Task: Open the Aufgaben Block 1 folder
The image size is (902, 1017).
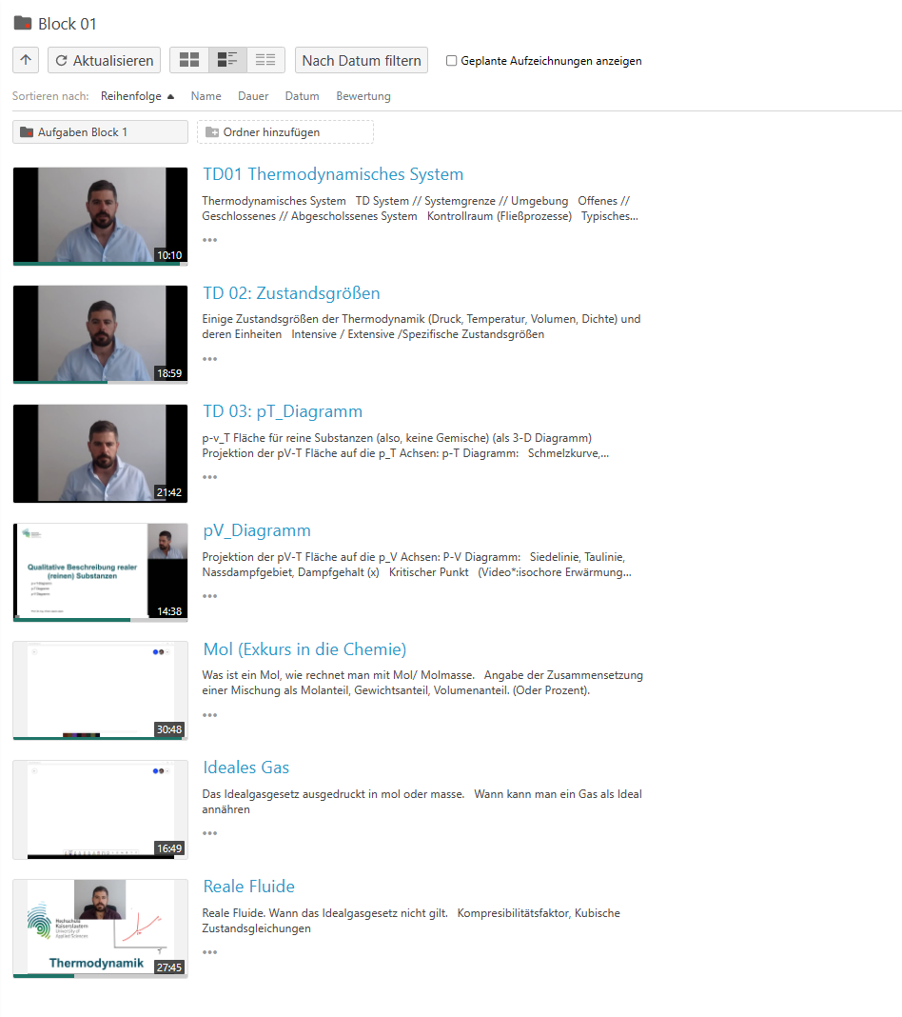Action: [100, 132]
